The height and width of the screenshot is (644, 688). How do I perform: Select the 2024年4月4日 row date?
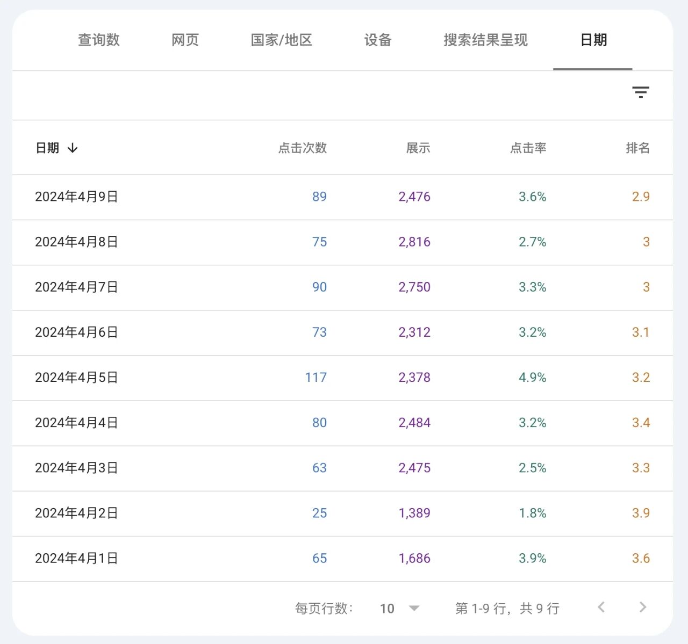76,423
